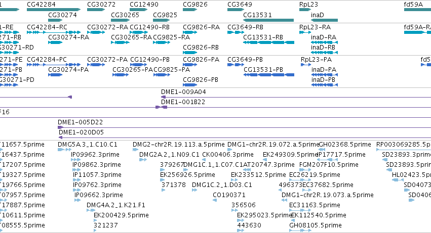The width and height of the screenshot is (431, 233).
Task: Click EST EK256926.5prime label
Action: point(187,175)
